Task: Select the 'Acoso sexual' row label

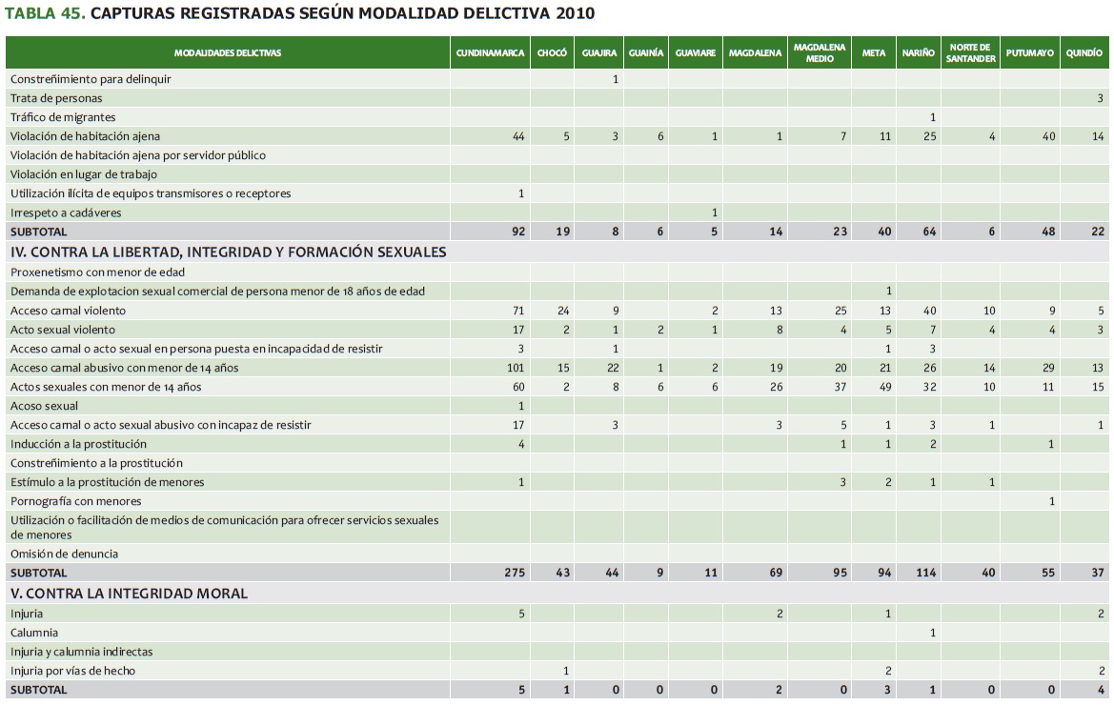Action: (44, 406)
